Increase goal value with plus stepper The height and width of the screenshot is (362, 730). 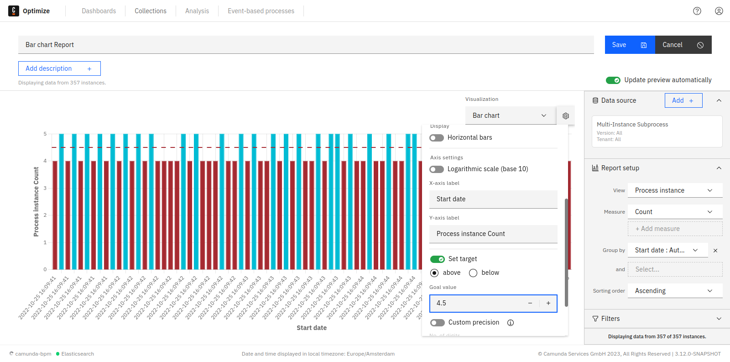[x=548, y=303]
